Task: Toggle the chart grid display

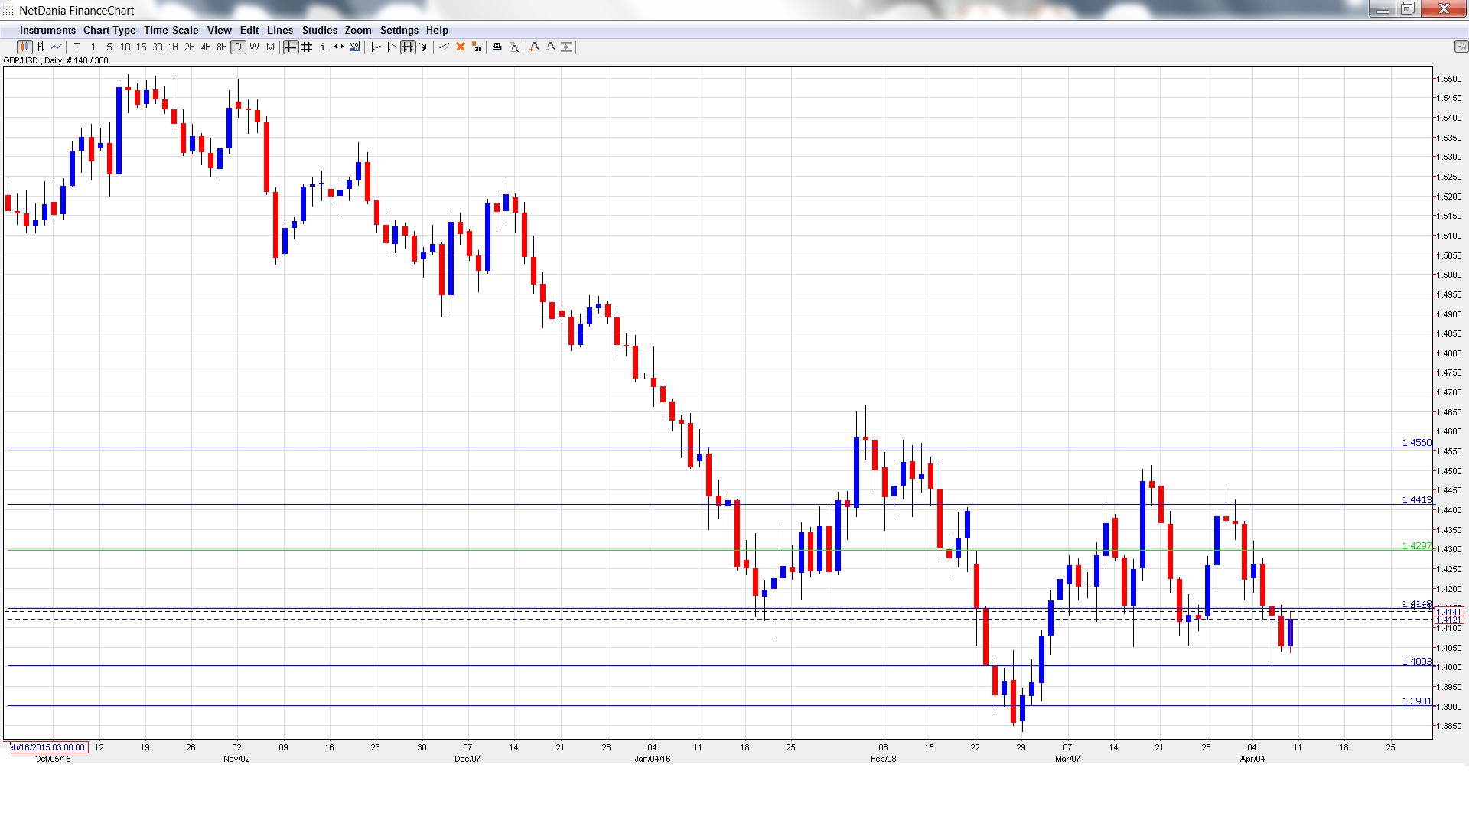Action: (x=307, y=47)
